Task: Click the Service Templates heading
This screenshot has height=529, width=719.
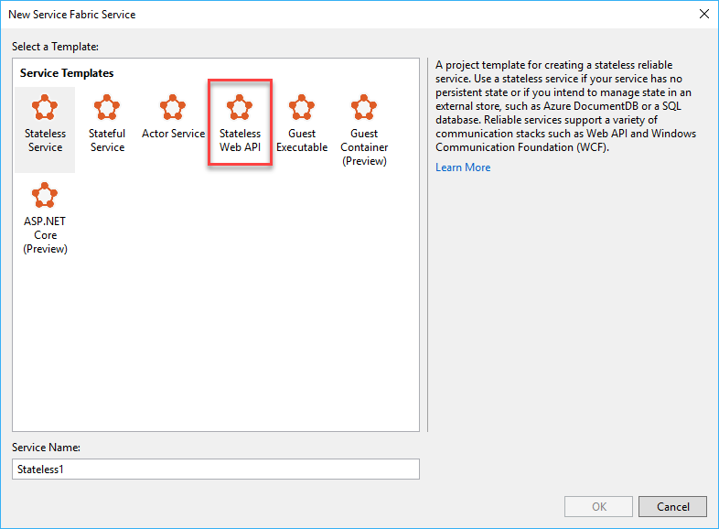Action: pyautogui.click(x=67, y=73)
